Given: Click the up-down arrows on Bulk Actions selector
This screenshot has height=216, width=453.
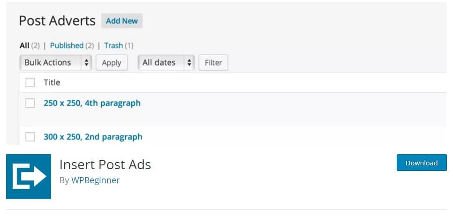Looking at the screenshot, I should click(86, 63).
